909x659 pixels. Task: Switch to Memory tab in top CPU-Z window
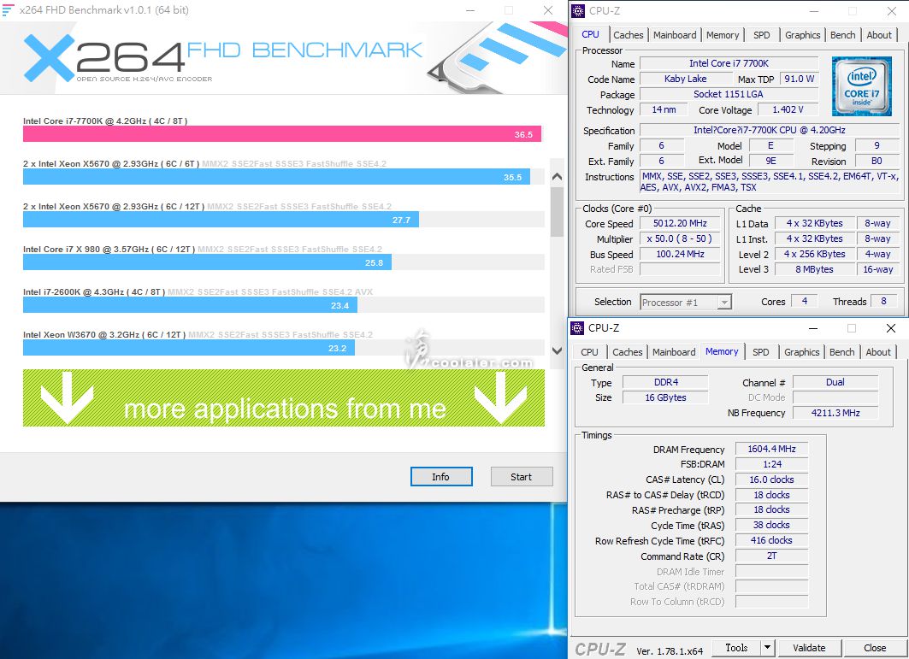723,35
